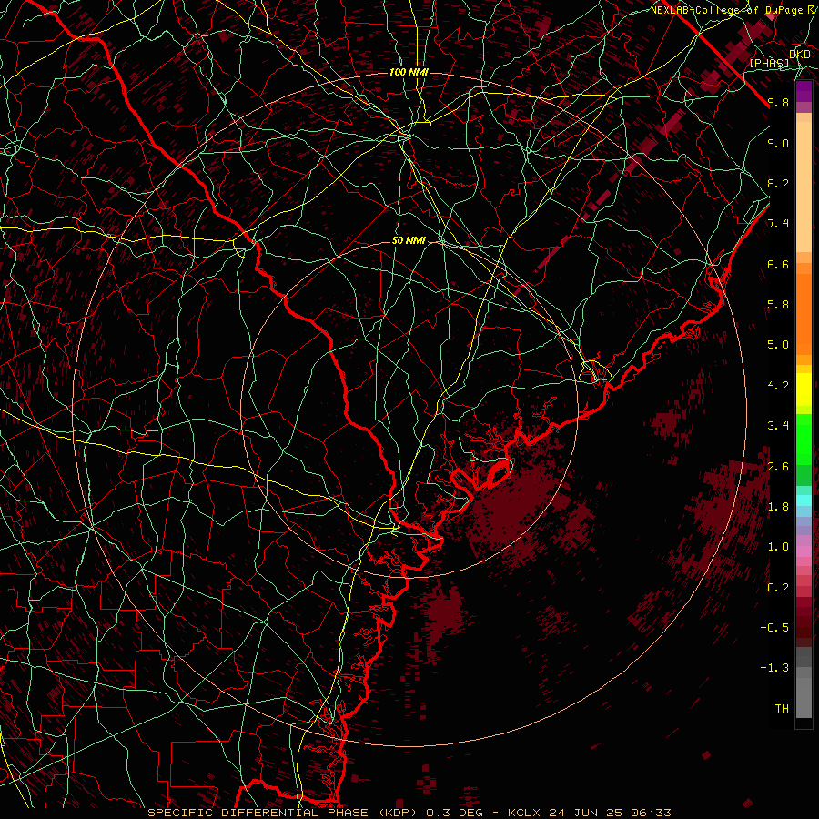The width and height of the screenshot is (819, 819).
Task: Select the 5.8 legend value
Action: coord(778,305)
